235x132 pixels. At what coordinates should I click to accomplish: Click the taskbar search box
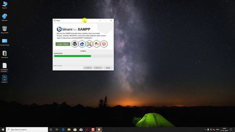[x=27, y=129]
